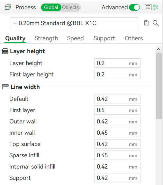Click the scrollbar up arrow
Viewport: 163px width, 185px height.
(x=158, y=49)
